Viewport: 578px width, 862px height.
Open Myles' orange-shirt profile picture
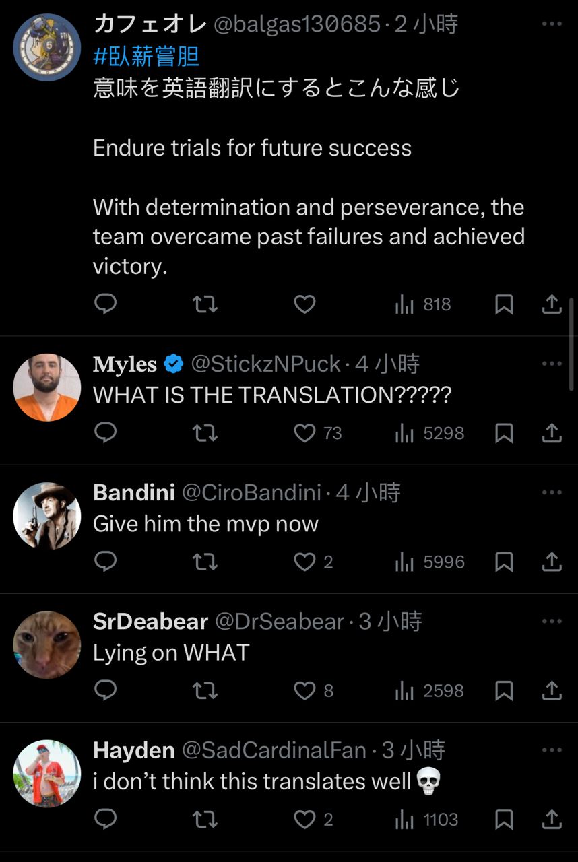[x=47, y=388]
